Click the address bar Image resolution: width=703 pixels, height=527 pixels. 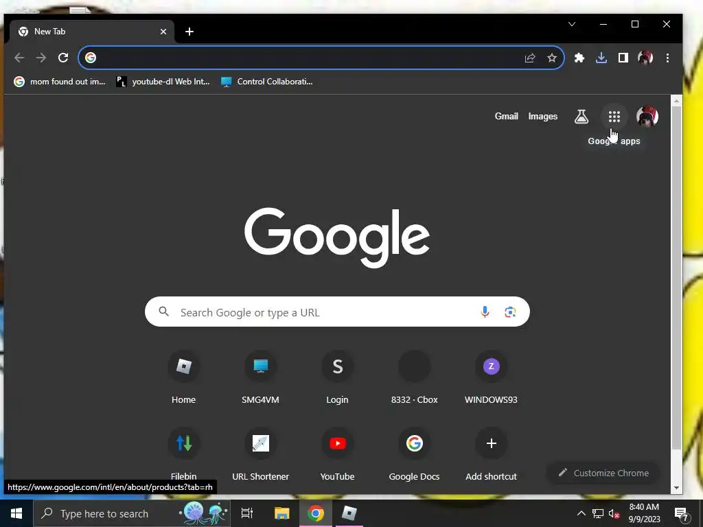click(x=321, y=58)
